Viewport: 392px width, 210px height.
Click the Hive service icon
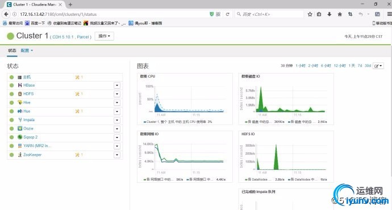20,102
